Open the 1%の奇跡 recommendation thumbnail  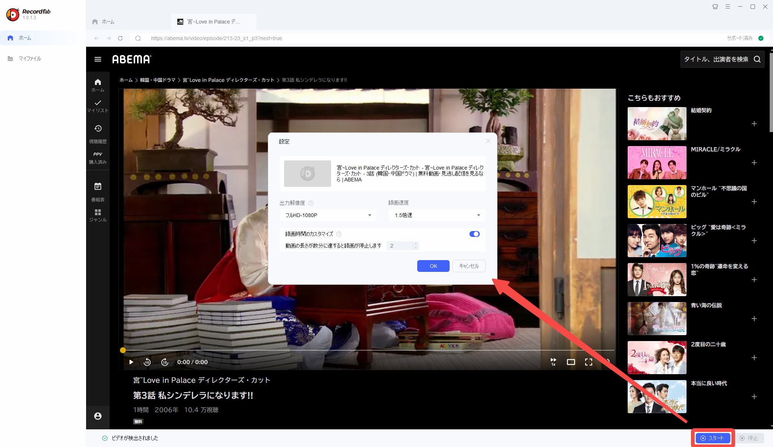[657, 280]
